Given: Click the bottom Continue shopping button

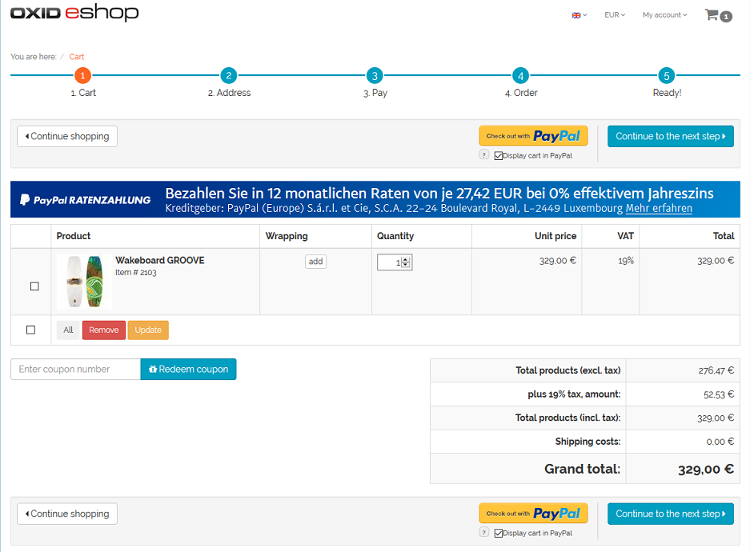Looking at the screenshot, I should click(x=67, y=514).
